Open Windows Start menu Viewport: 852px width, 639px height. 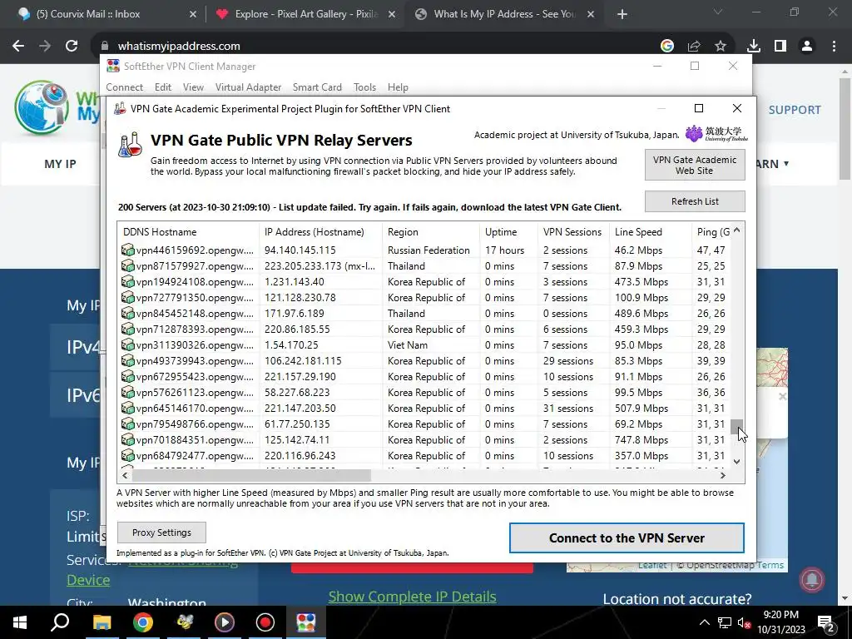coord(20,622)
